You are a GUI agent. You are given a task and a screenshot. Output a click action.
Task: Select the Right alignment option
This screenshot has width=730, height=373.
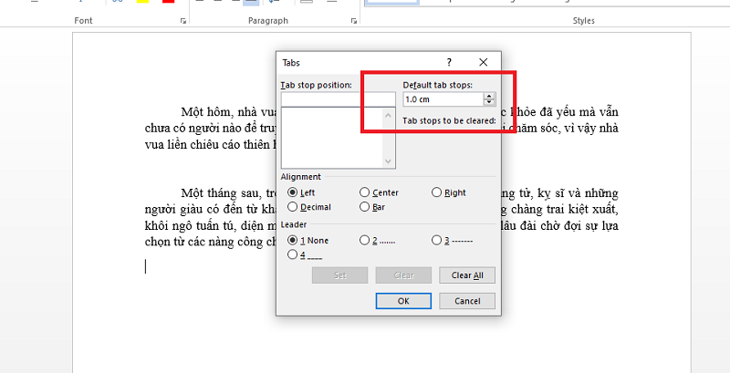(436, 192)
